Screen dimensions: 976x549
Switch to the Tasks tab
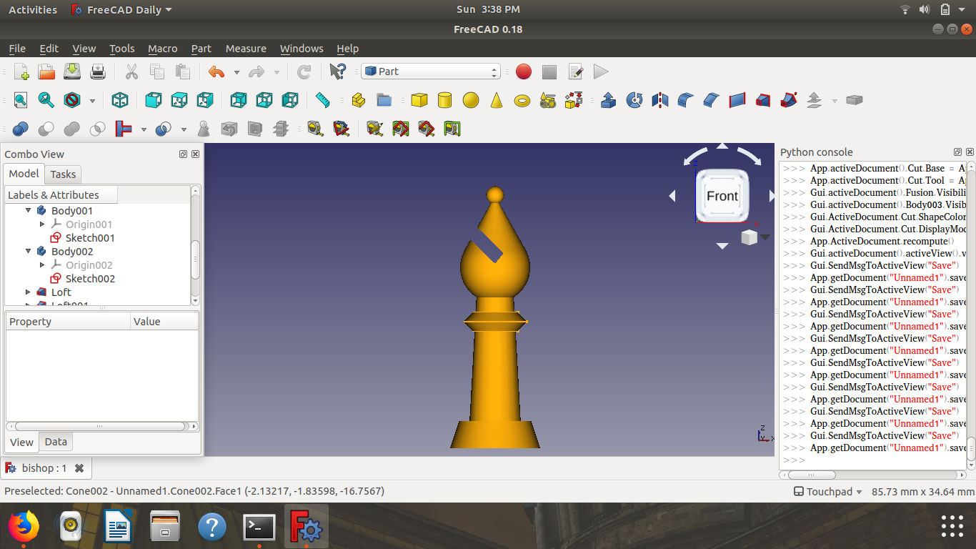coord(63,174)
